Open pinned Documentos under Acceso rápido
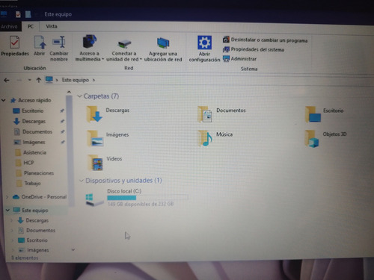 click(33, 131)
